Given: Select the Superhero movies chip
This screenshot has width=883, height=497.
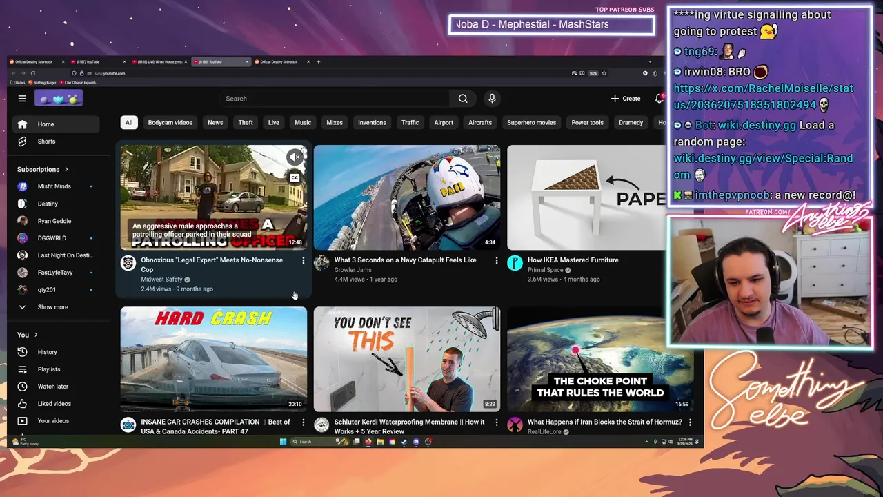Looking at the screenshot, I should click(531, 122).
